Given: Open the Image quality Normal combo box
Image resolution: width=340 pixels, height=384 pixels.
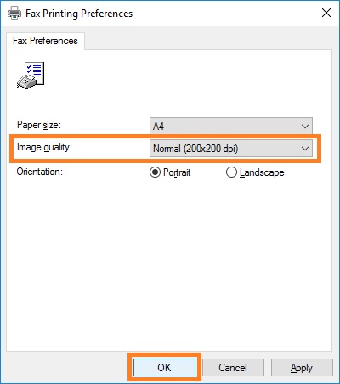Looking at the screenshot, I should [x=231, y=149].
